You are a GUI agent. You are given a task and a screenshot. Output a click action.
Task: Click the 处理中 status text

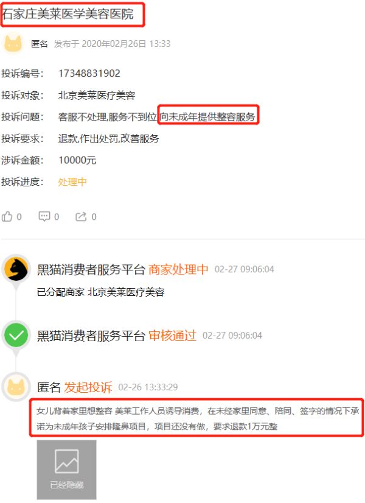pos(72,182)
